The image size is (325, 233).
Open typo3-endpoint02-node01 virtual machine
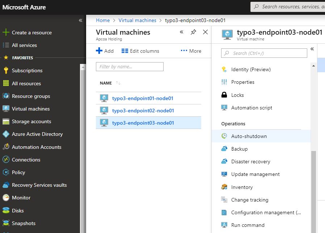143,111
